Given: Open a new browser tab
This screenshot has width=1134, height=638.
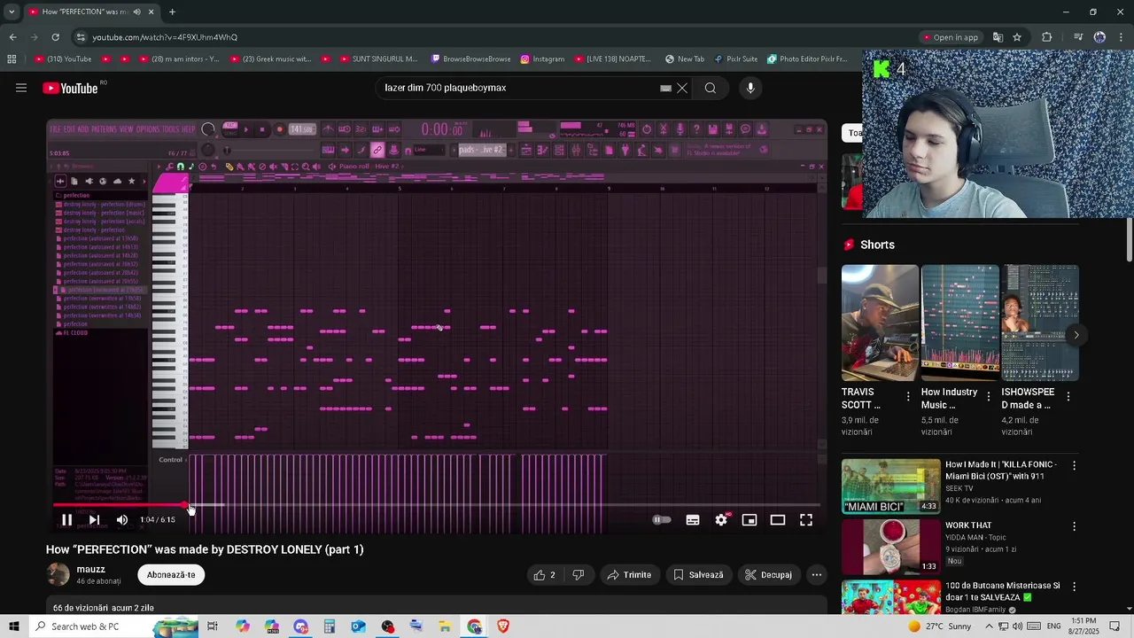Looking at the screenshot, I should click(172, 12).
